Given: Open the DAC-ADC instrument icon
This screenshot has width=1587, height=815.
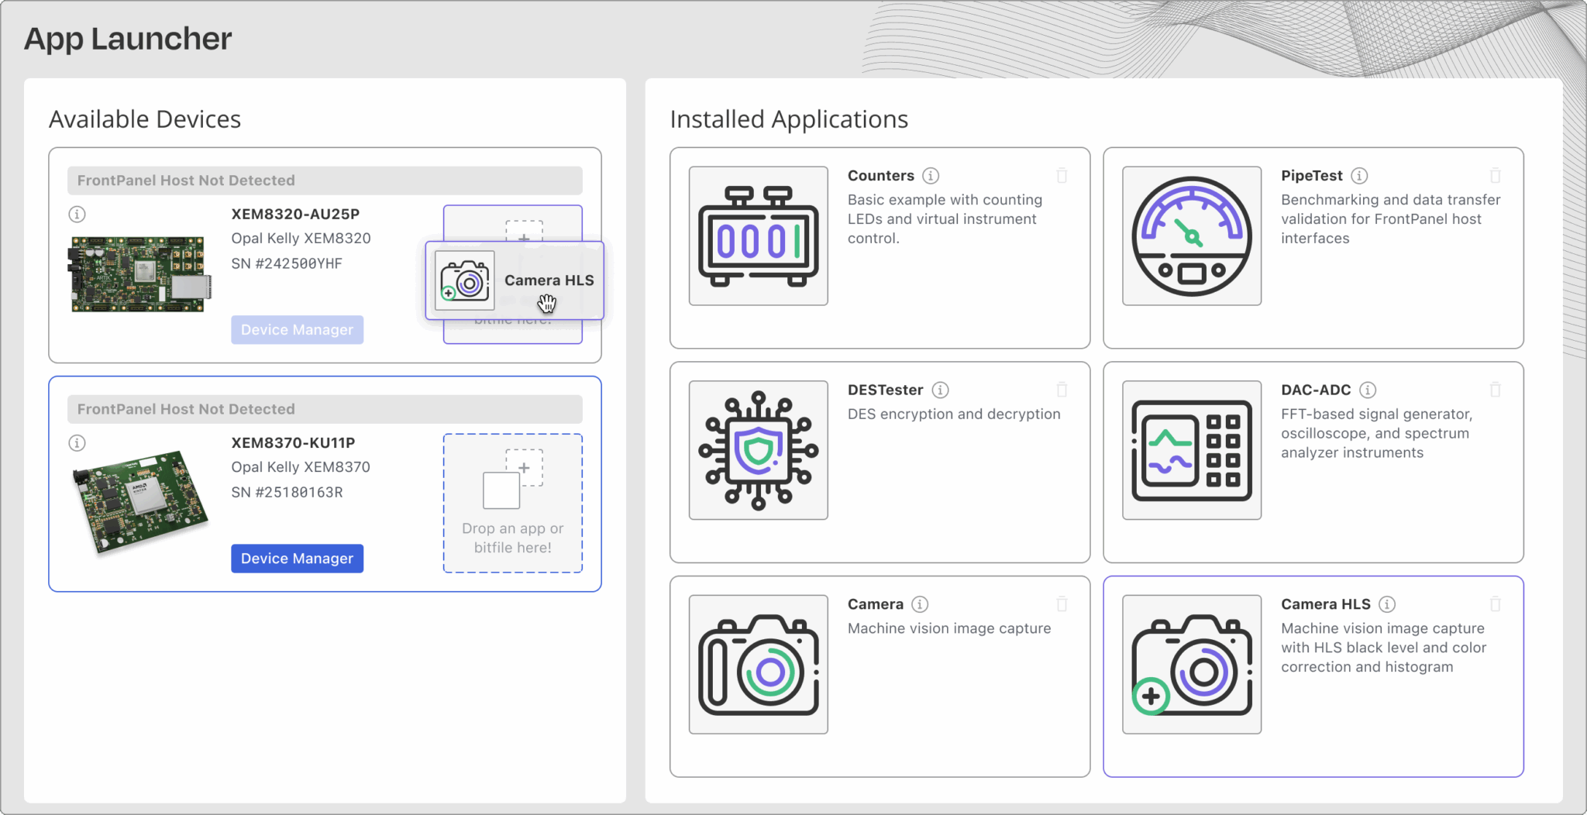Looking at the screenshot, I should [x=1191, y=449].
